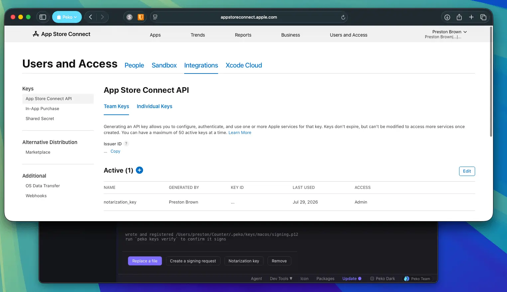507x292 pixels.
Task: Open the page reader menu icon in address bar
Action: (x=155, y=17)
